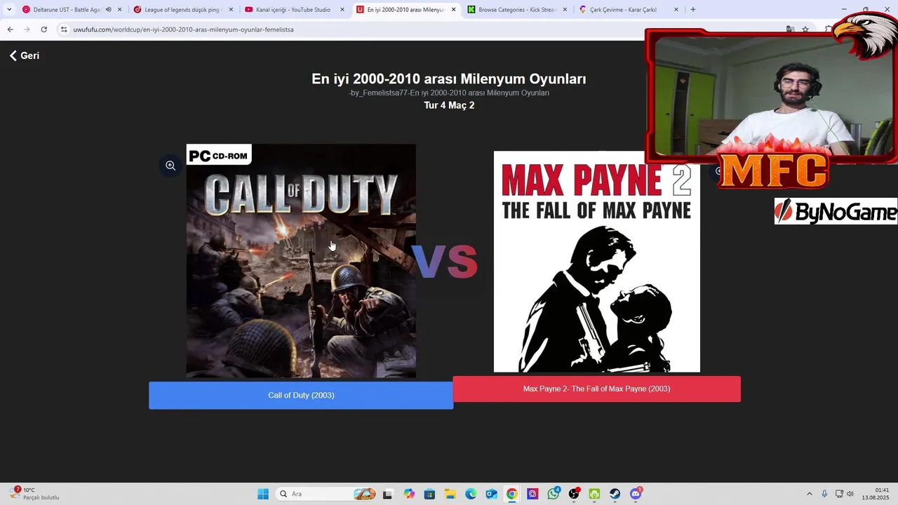898x505 pixels.
Task: Show hidden system tray icons
Action: point(809,494)
